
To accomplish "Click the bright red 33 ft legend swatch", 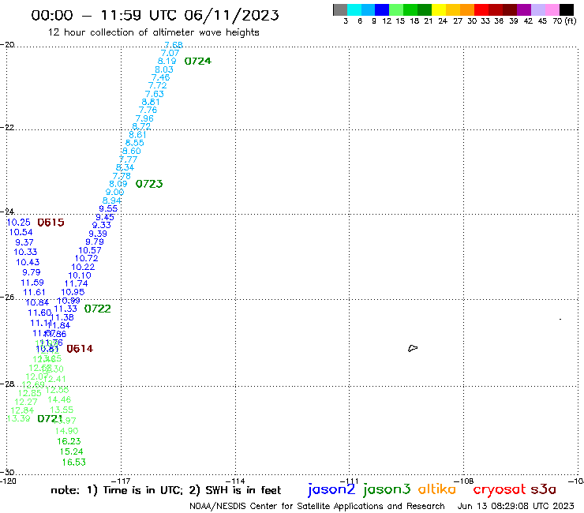I will [481, 9].
